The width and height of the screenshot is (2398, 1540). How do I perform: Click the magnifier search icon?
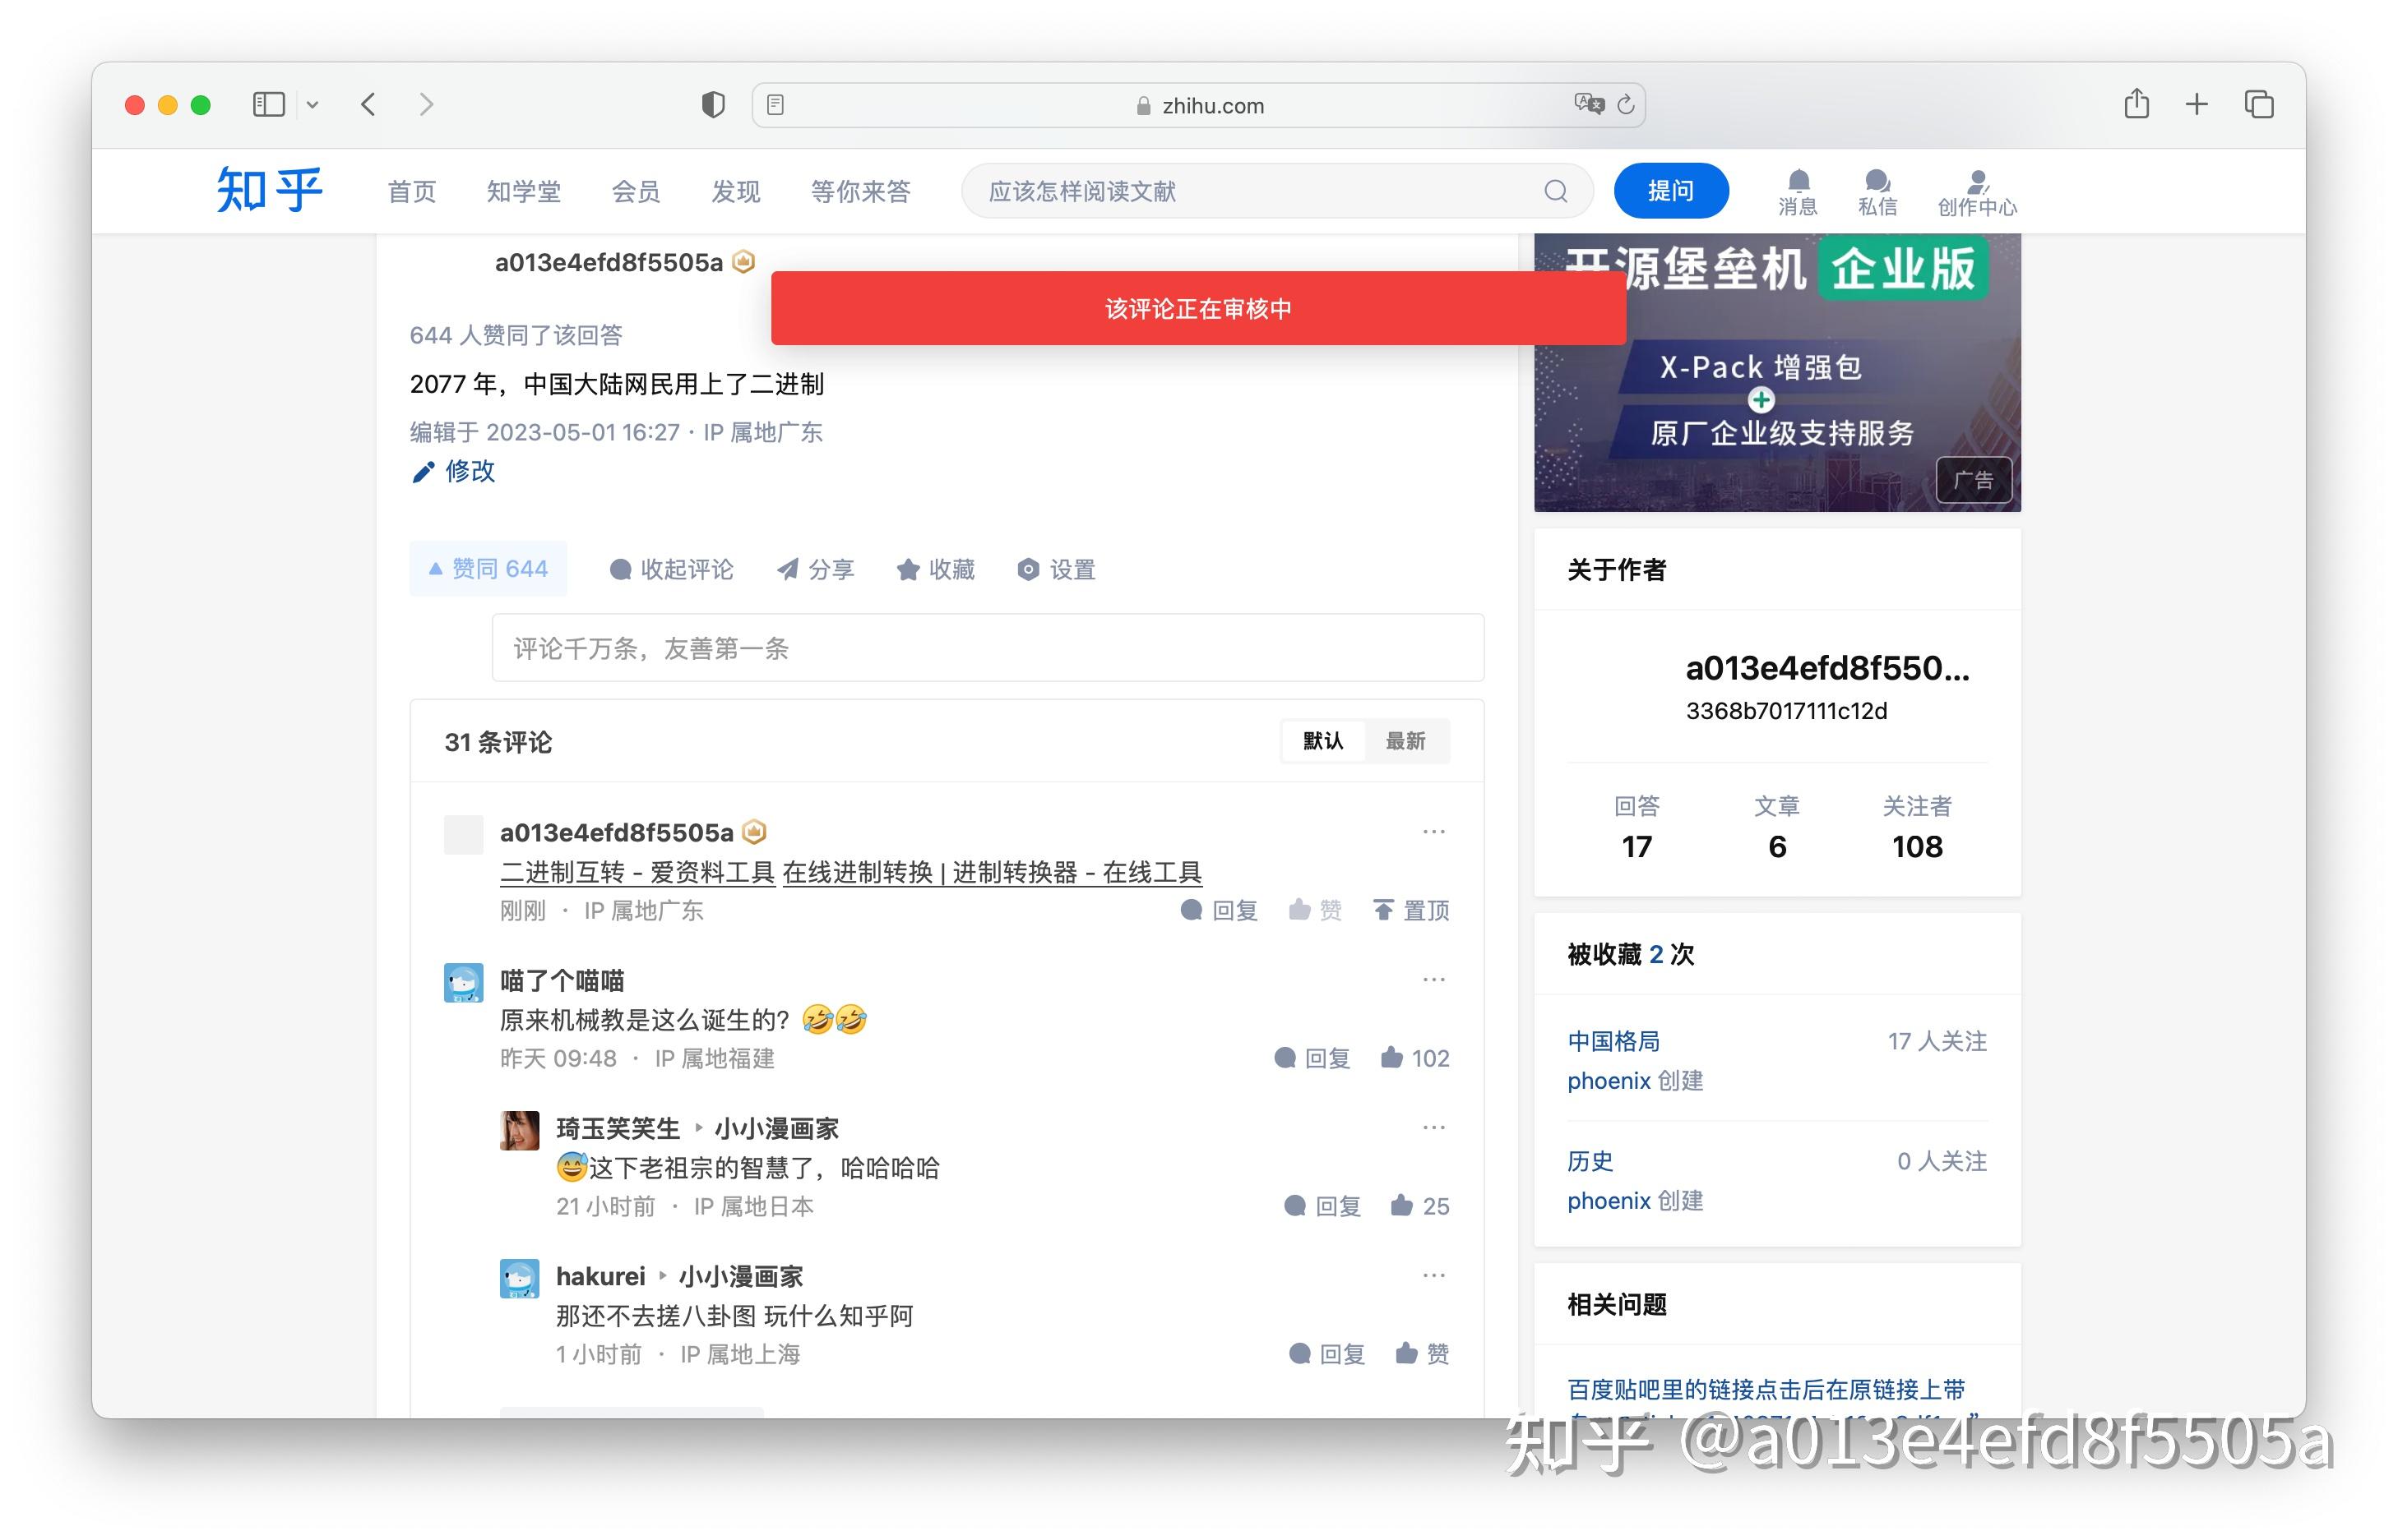pos(1556,191)
